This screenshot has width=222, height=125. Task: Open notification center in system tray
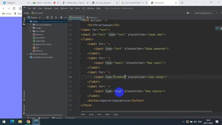pyautogui.click(x=217, y=122)
